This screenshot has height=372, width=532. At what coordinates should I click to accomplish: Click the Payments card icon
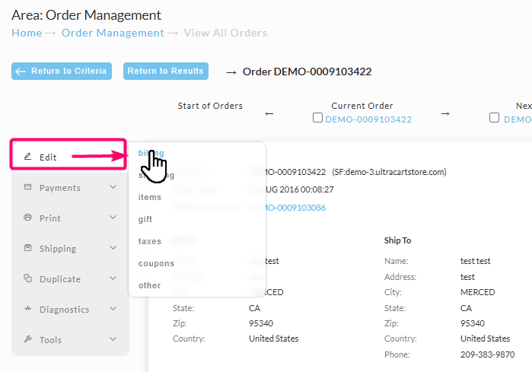(28, 187)
